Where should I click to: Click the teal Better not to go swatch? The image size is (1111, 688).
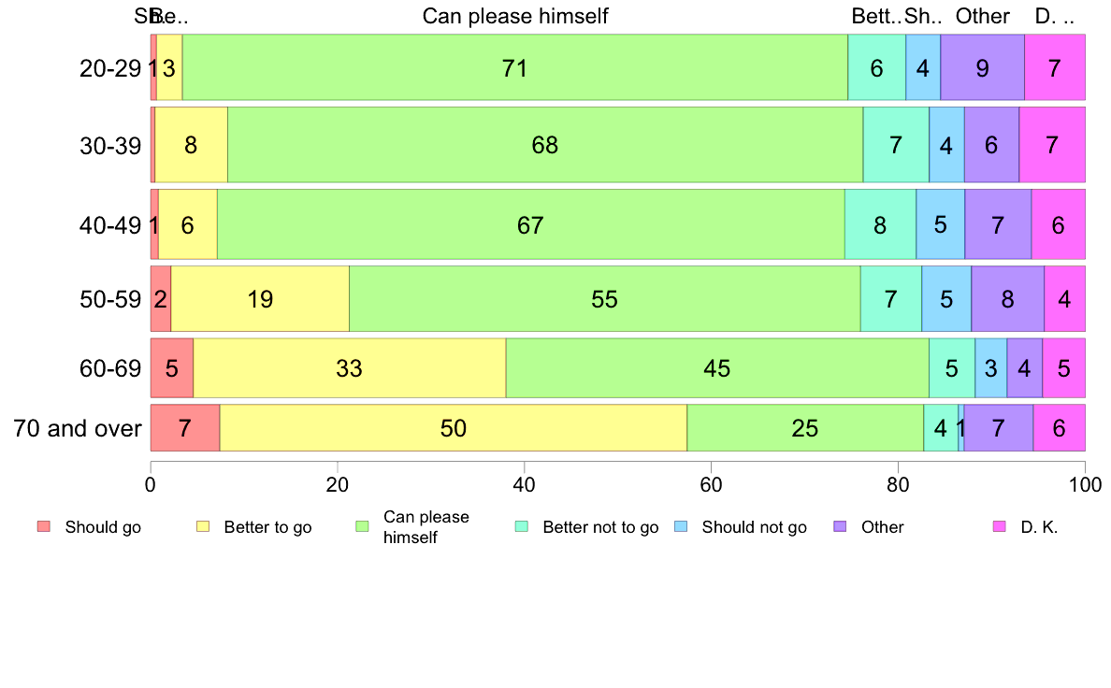point(522,526)
